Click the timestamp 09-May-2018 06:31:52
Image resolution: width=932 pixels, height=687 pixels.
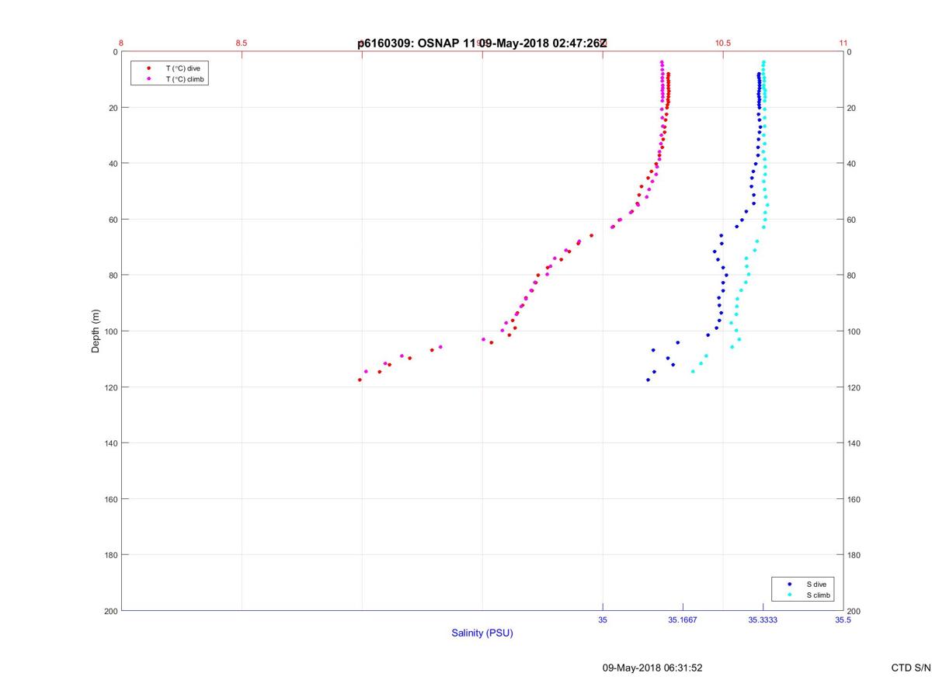[652, 668]
